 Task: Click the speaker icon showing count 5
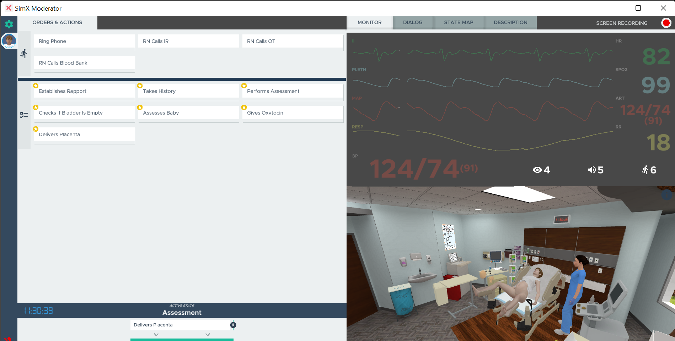(591, 170)
